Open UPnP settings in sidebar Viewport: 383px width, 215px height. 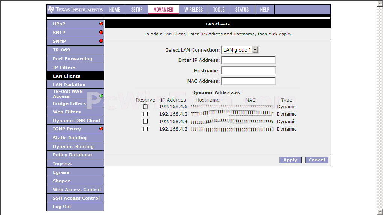(x=75, y=24)
